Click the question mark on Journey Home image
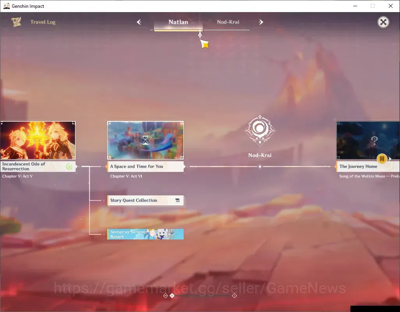This screenshot has height=312, width=400. pos(374,140)
